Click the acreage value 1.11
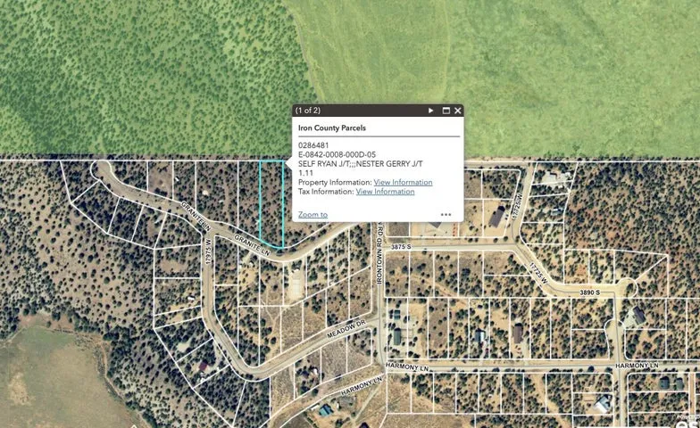The height and width of the screenshot is (428, 700). click(x=305, y=173)
